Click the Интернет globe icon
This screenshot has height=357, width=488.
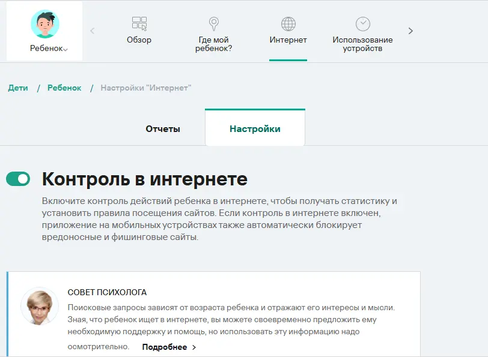pyautogui.click(x=288, y=24)
